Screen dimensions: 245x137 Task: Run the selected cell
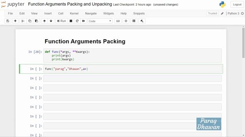(62, 21)
